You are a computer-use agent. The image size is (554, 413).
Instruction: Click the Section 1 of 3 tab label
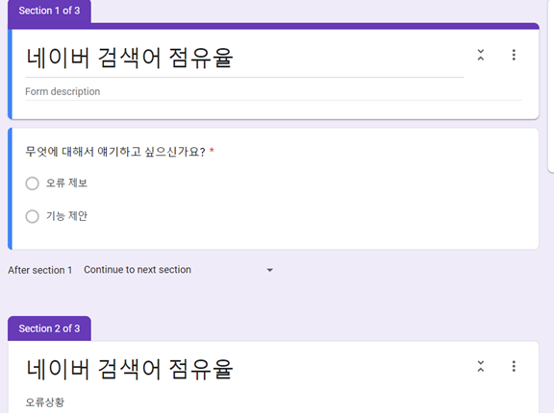coord(49,11)
